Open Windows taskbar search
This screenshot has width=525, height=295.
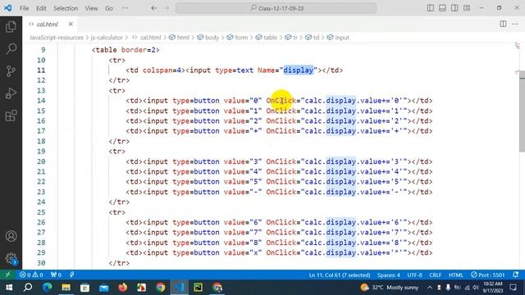pyautogui.click(x=28, y=288)
